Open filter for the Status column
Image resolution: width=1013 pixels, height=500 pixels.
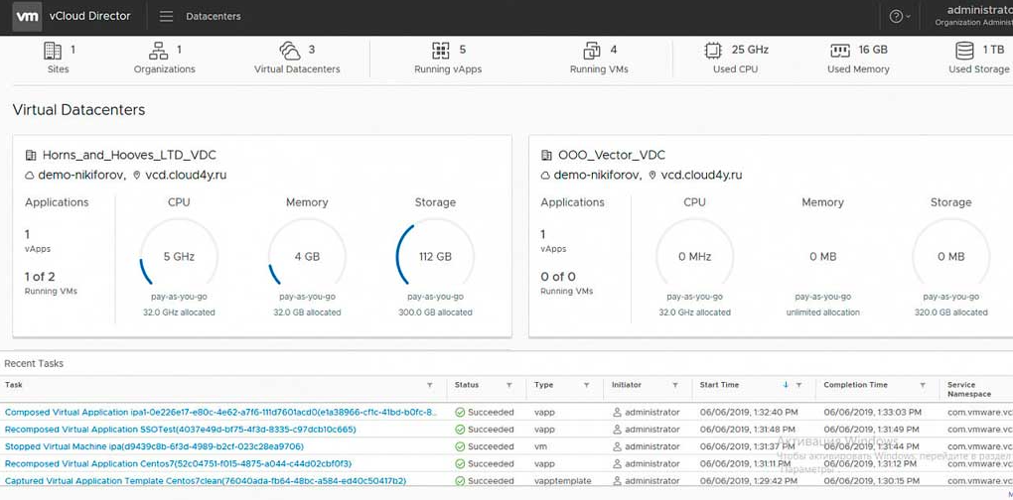(x=509, y=385)
